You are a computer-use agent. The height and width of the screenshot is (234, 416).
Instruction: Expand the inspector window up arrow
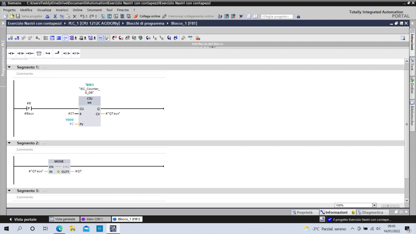[406, 212]
